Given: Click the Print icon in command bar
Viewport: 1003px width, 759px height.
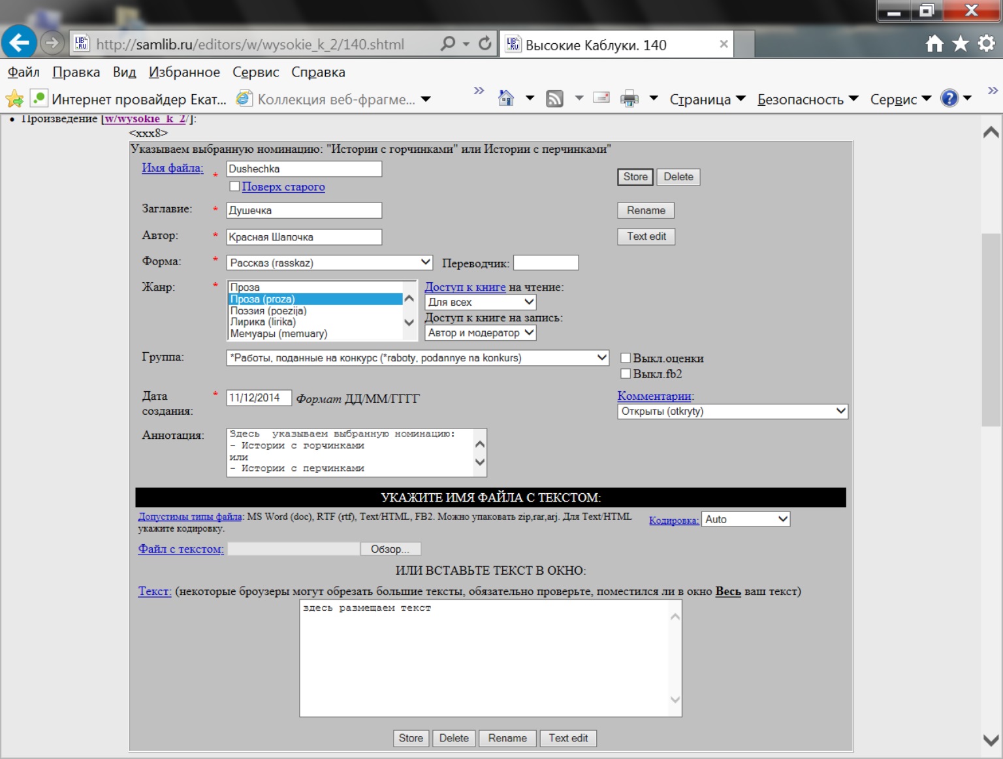Looking at the screenshot, I should tap(629, 99).
